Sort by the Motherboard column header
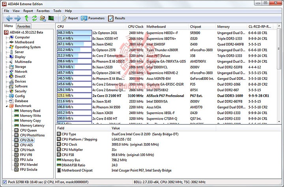 [166, 26]
